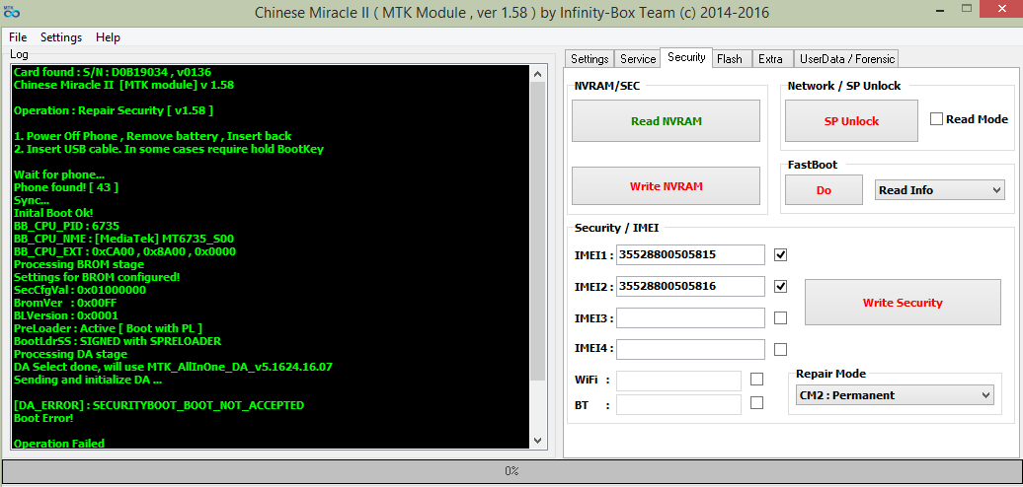
Task: Click the Write NVRAM button
Action: 667,185
